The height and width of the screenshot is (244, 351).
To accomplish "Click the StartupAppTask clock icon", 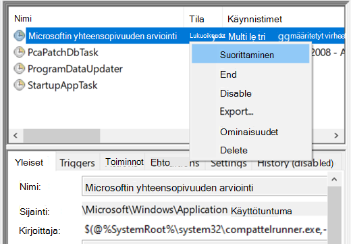I will point(20,85).
